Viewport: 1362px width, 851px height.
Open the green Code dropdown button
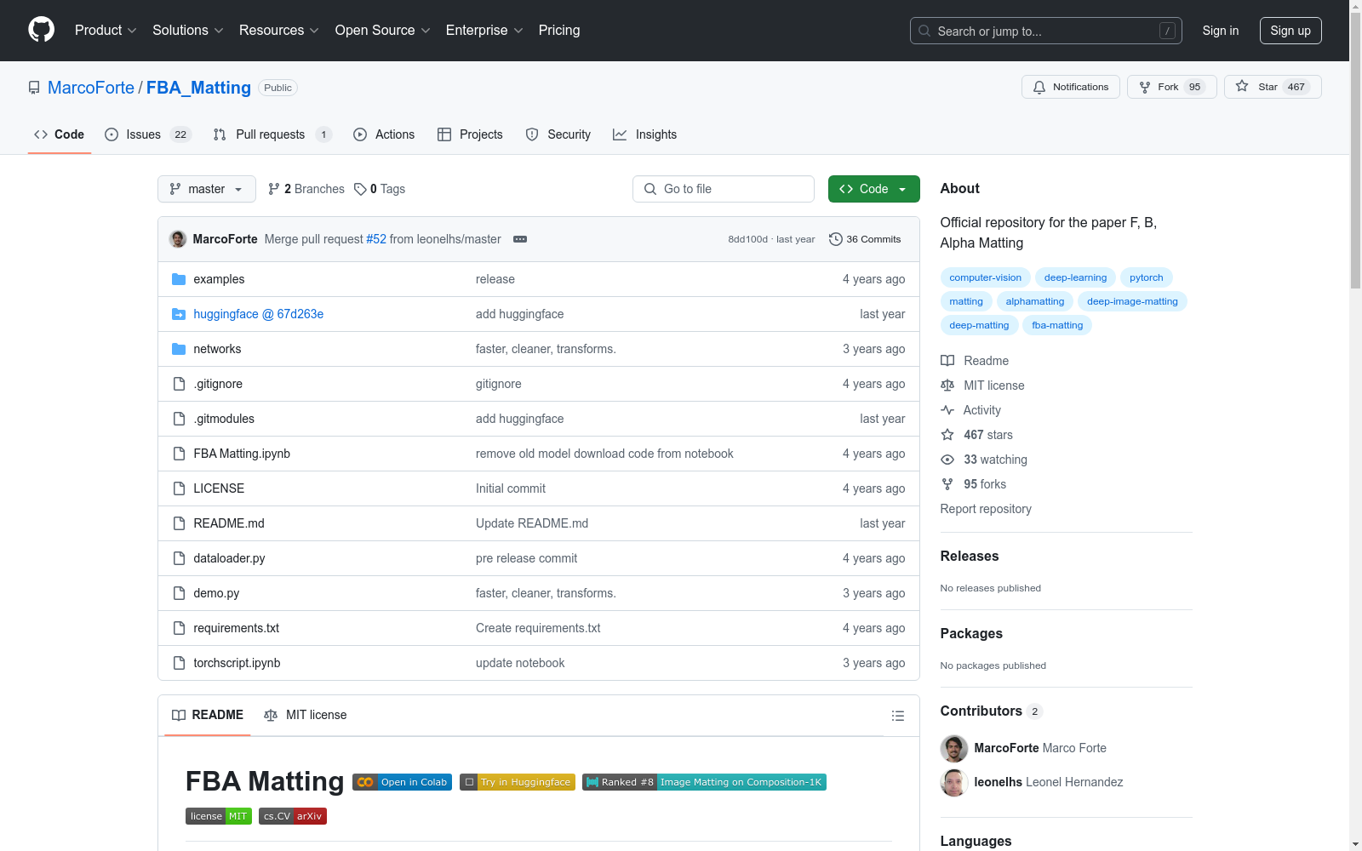click(873, 189)
